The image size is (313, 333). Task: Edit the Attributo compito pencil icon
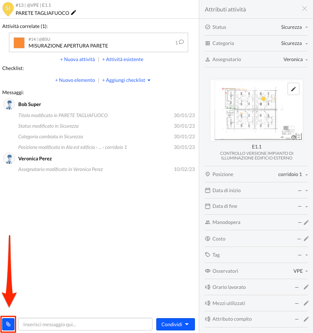(306, 319)
